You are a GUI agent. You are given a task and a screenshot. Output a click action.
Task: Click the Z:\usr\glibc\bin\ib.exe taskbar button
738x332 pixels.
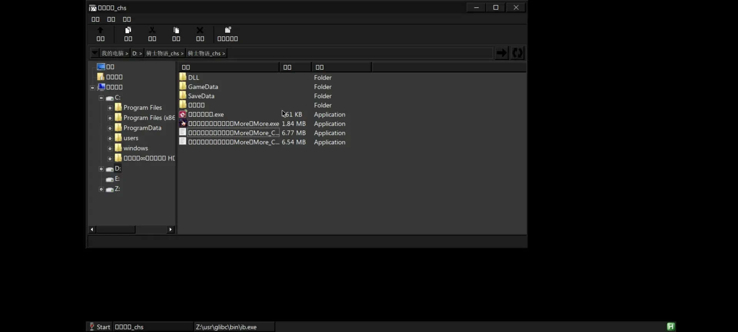pos(234,327)
